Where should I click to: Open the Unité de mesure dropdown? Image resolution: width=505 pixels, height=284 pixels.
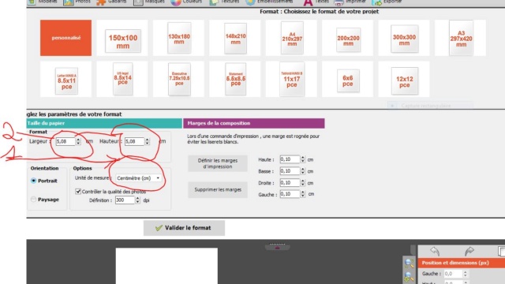tap(139, 178)
